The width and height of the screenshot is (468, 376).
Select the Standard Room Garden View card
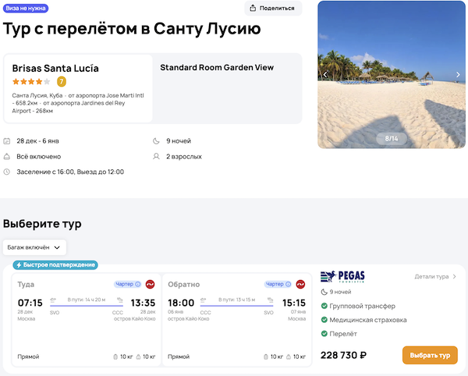[227, 88]
